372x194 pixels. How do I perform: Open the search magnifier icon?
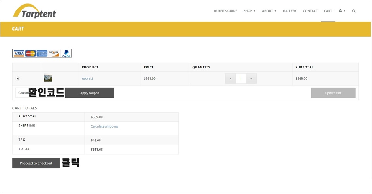point(353,11)
